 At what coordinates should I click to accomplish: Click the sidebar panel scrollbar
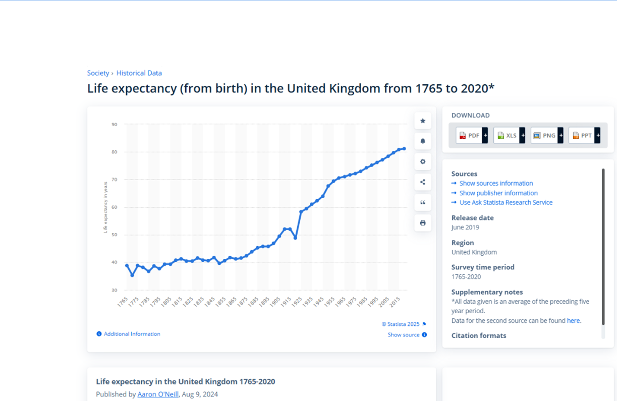click(x=603, y=247)
